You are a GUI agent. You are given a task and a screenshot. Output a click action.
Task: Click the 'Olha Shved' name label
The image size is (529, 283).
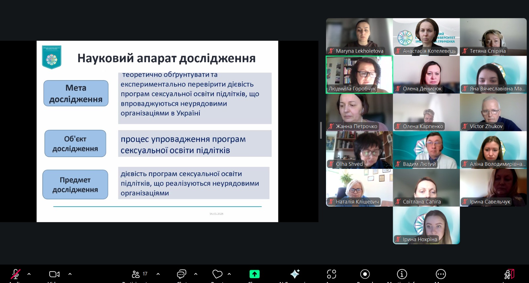[x=349, y=164]
